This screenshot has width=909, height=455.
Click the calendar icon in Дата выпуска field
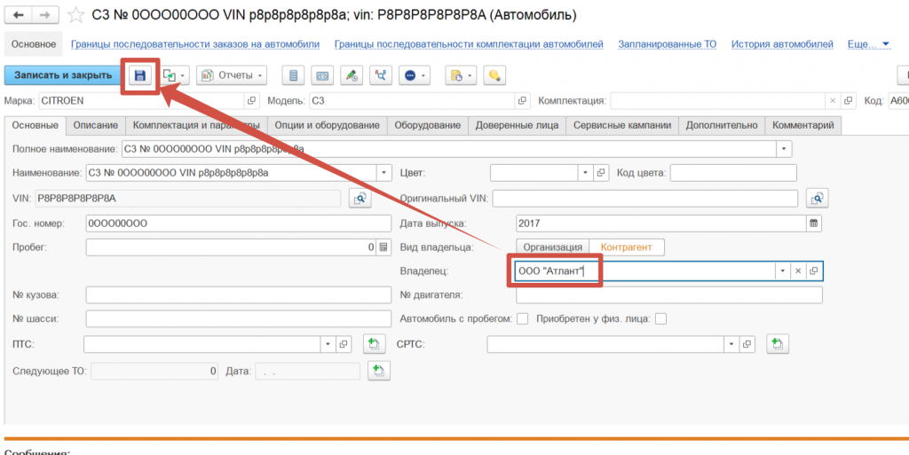pos(813,223)
